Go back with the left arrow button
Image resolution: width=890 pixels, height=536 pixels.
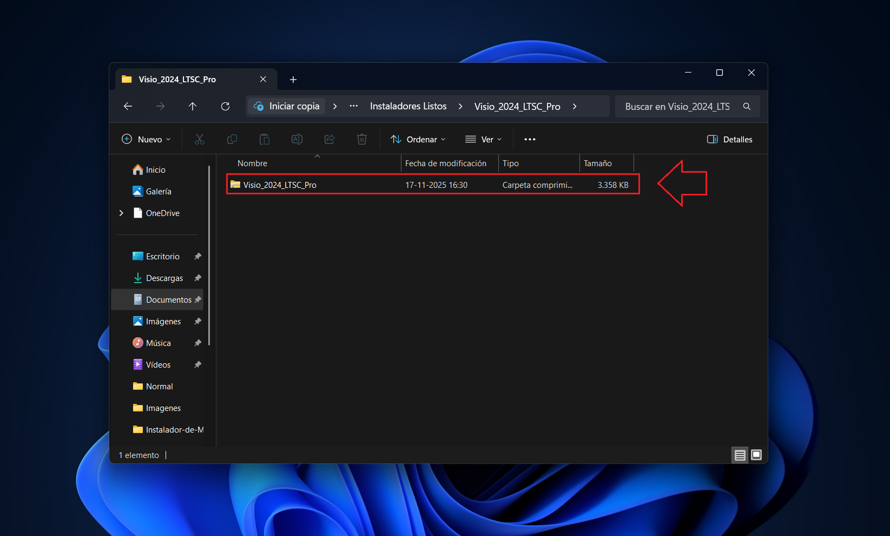click(x=128, y=107)
